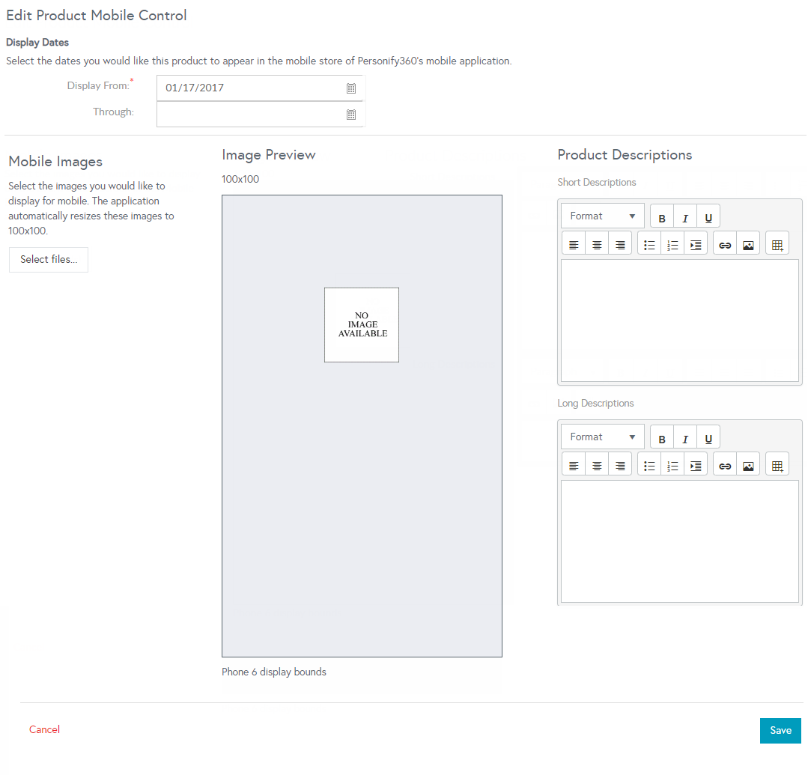The width and height of the screenshot is (808, 775).
Task: Toggle underline in Long Descriptions editor
Action: pyautogui.click(x=708, y=438)
